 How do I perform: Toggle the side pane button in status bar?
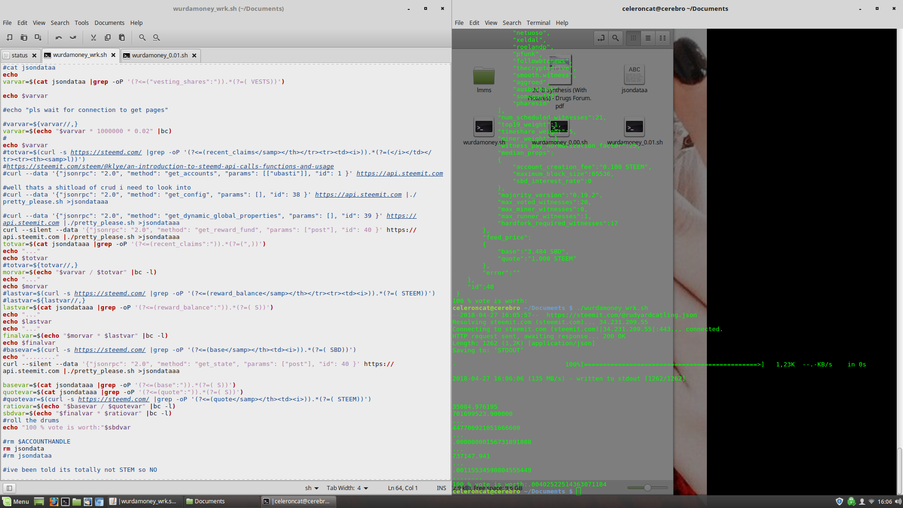coord(9,488)
